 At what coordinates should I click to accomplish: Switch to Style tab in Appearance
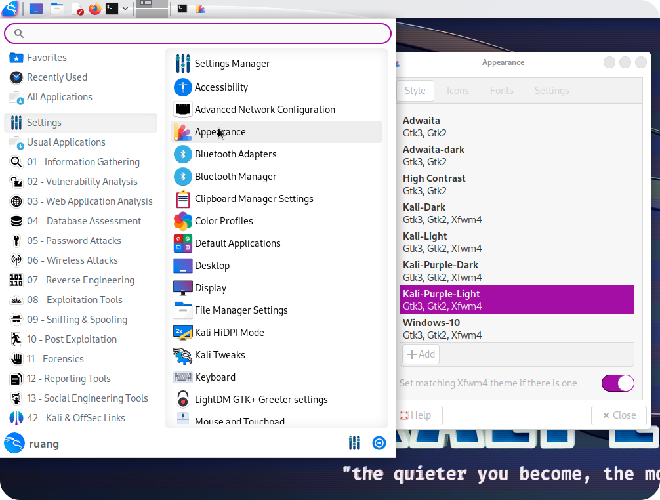click(x=415, y=91)
